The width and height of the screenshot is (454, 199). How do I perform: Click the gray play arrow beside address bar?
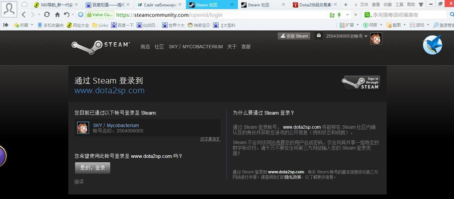click(x=356, y=15)
